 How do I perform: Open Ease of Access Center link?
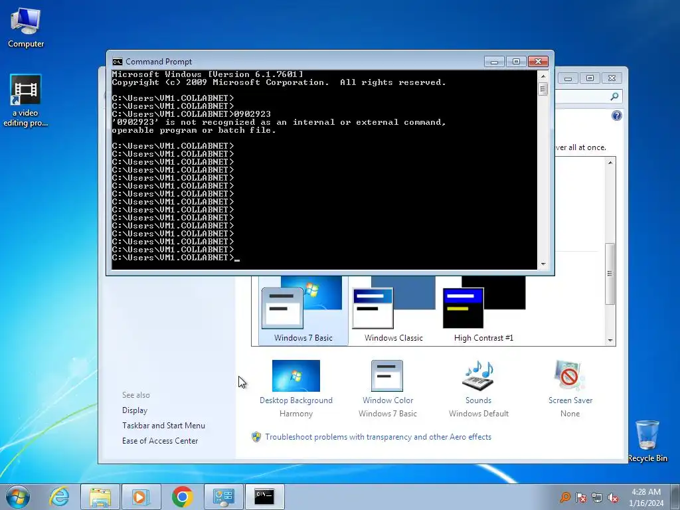coord(160,441)
